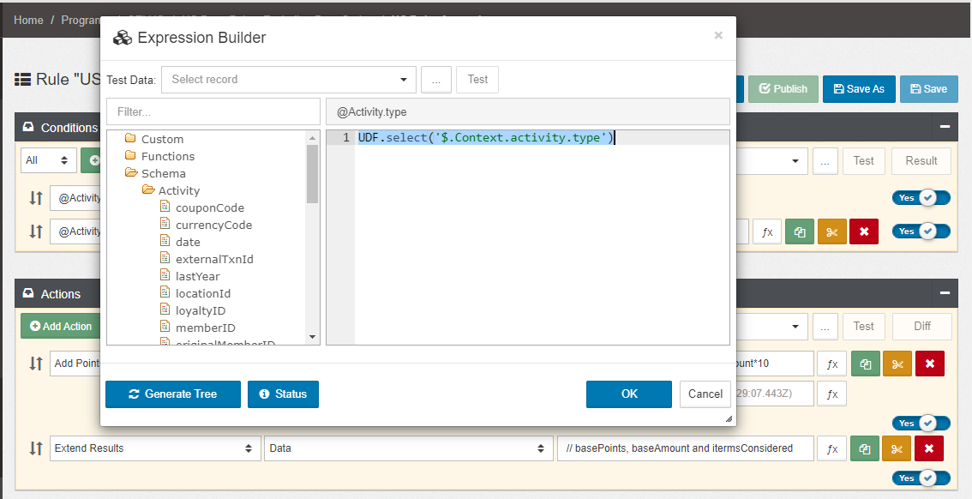Viewport: 972px width, 499px height.
Task: Click drag handle beside Extend Results action
Action: point(35,448)
